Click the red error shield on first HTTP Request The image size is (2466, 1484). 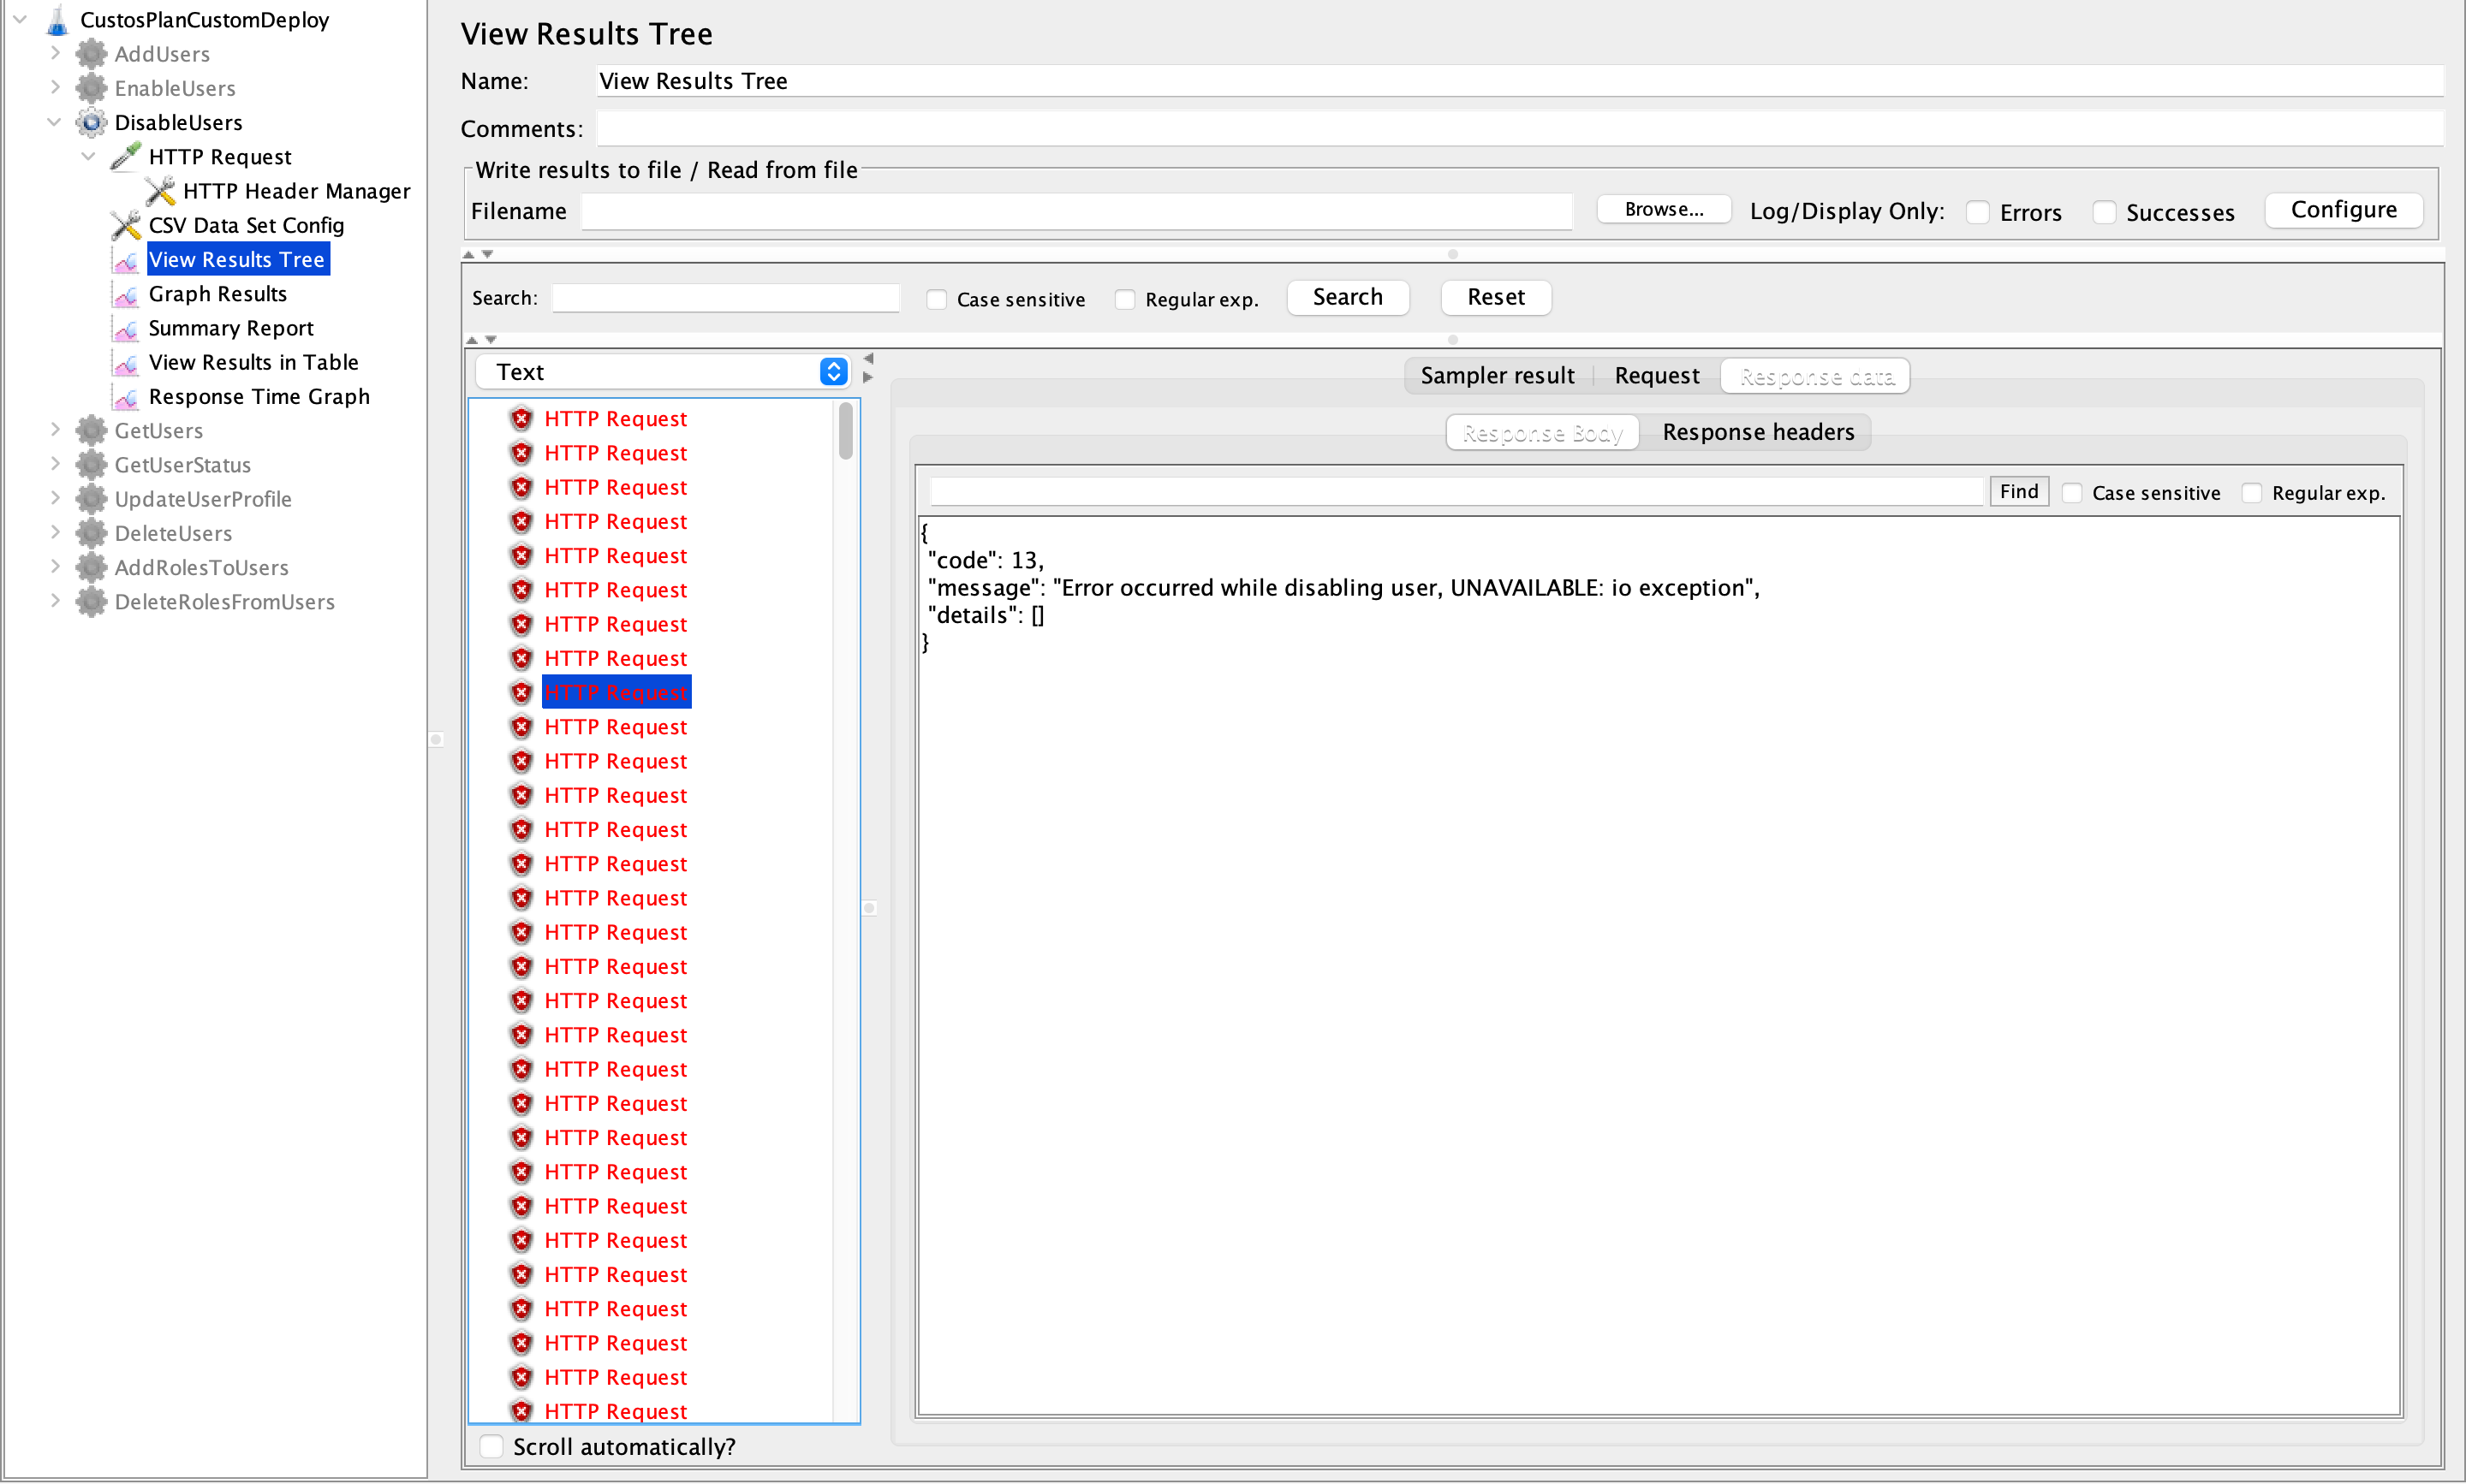point(521,419)
